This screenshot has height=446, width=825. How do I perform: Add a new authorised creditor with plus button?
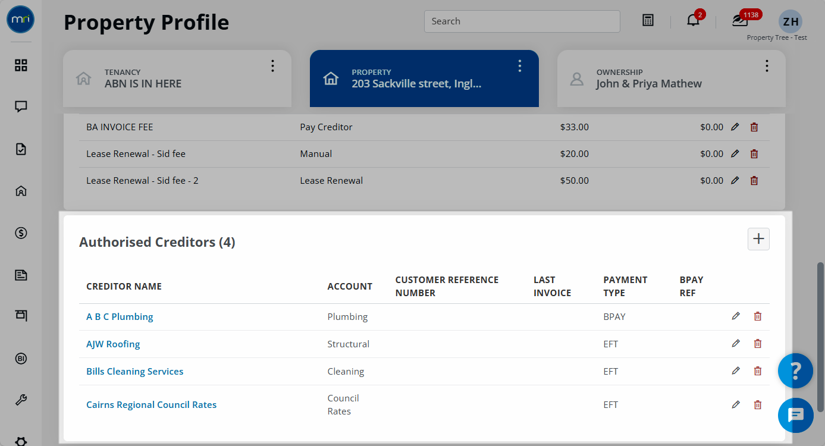[x=758, y=239]
